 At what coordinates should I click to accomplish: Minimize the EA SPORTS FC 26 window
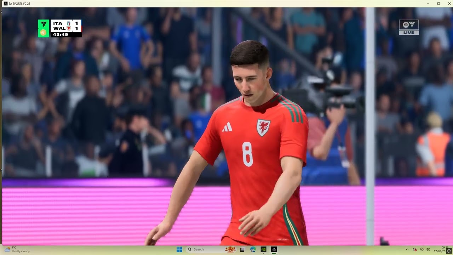point(428,4)
